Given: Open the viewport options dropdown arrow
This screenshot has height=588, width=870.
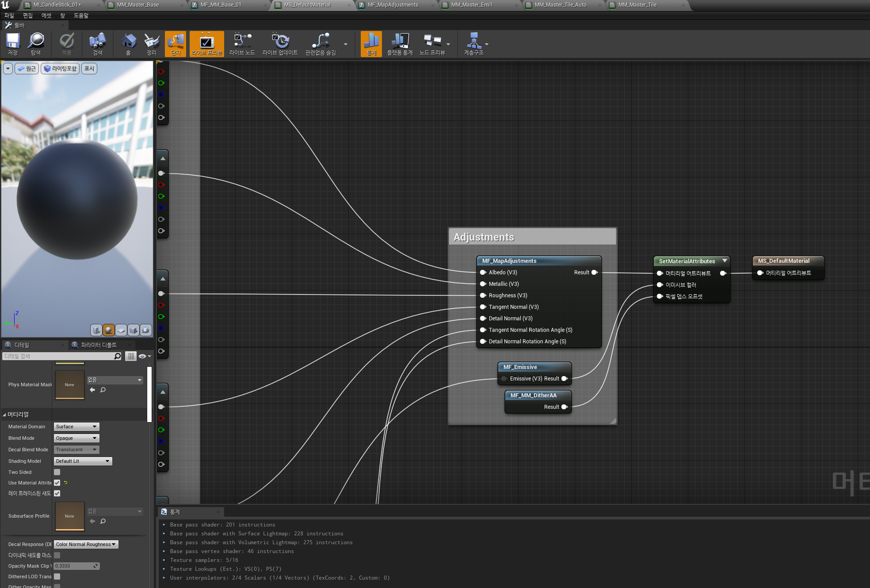Looking at the screenshot, I should pos(8,69).
